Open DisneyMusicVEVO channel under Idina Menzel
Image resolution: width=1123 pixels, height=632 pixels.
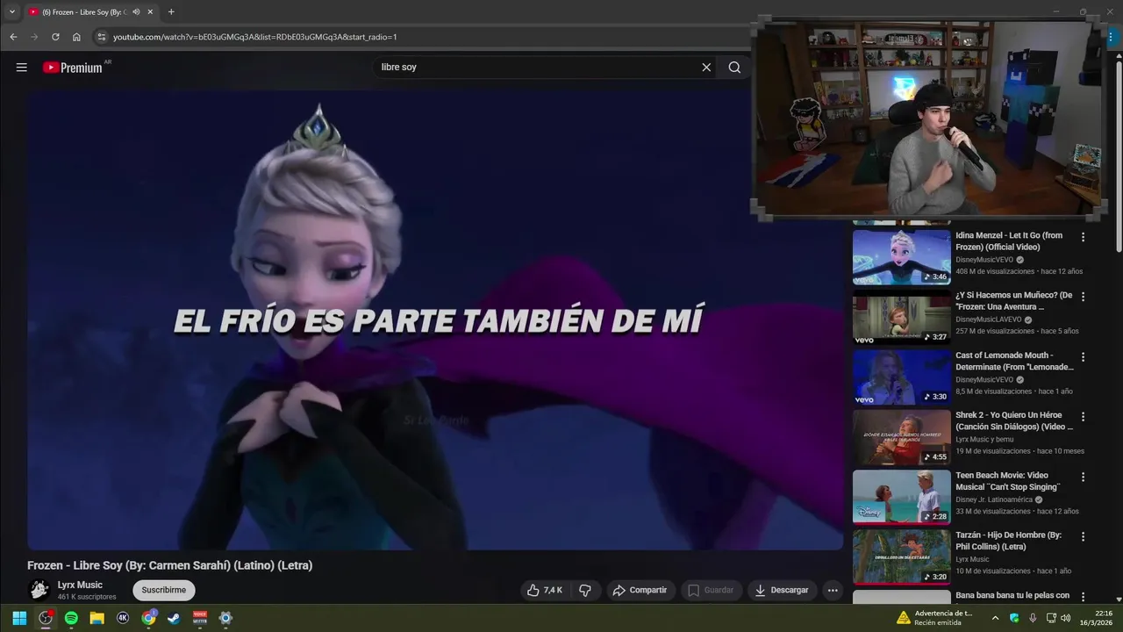pos(984,260)
